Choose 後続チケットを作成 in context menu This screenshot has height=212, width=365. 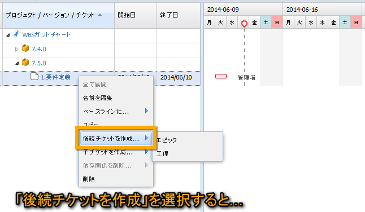116,138
